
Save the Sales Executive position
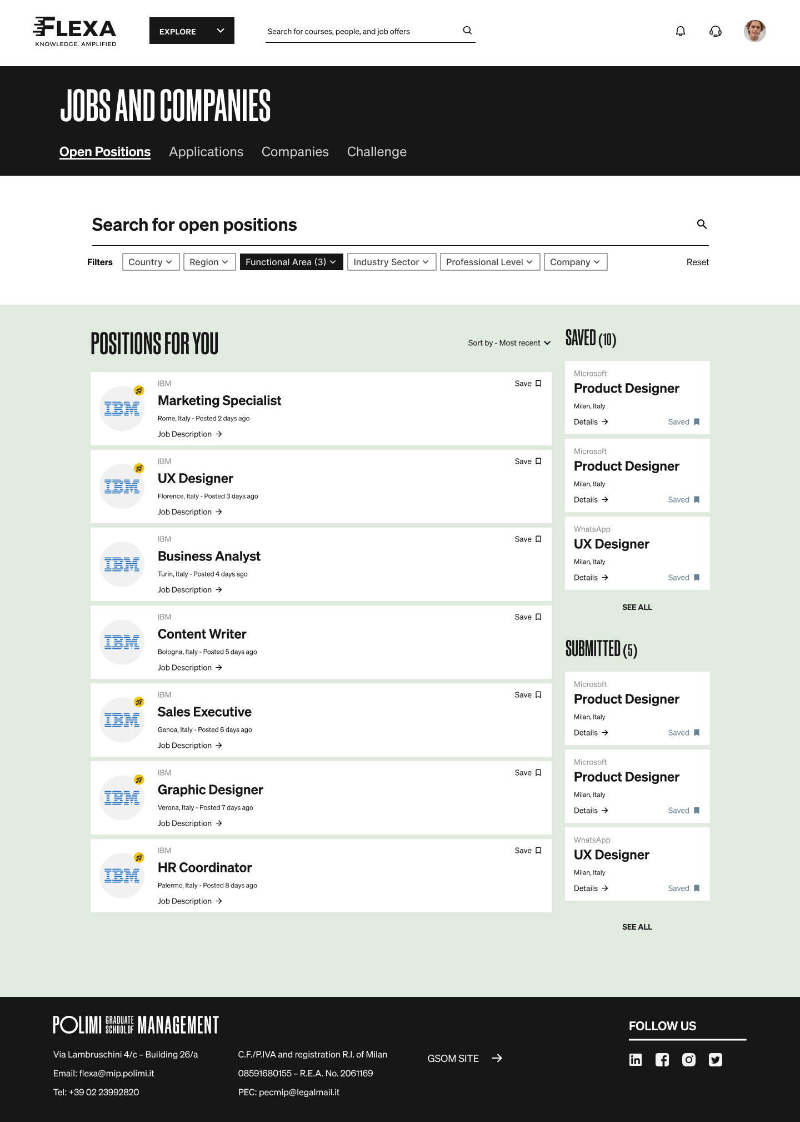pos(528,695)
